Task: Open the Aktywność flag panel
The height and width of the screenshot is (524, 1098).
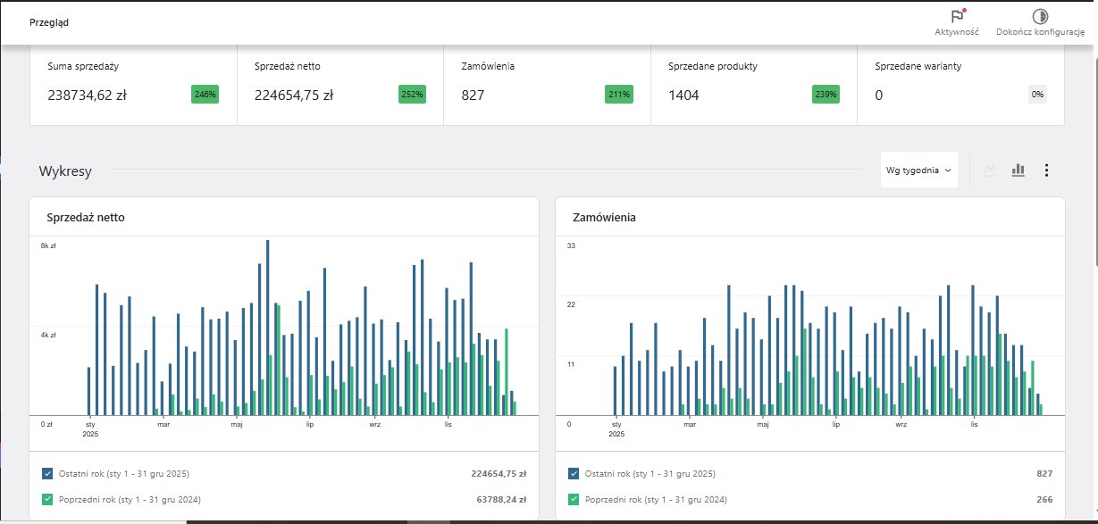Action: (x=957, y=17)
